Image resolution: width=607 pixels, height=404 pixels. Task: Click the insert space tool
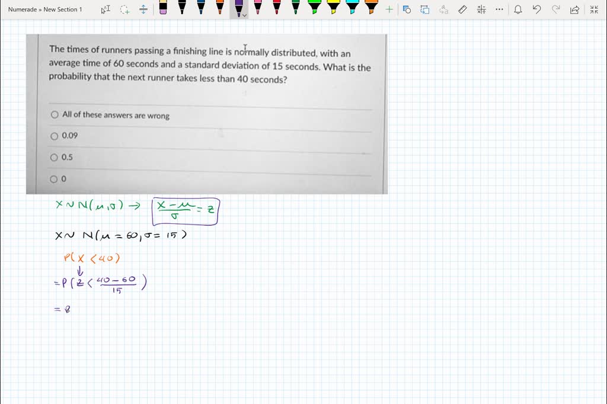pyautogui.click(x=143, y=9)
